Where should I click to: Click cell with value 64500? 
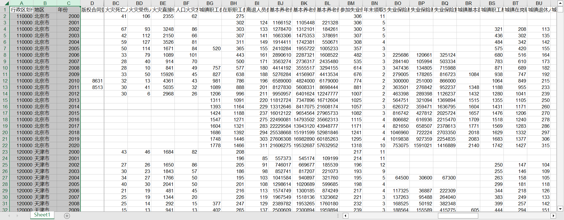click(x=398, y=178)
